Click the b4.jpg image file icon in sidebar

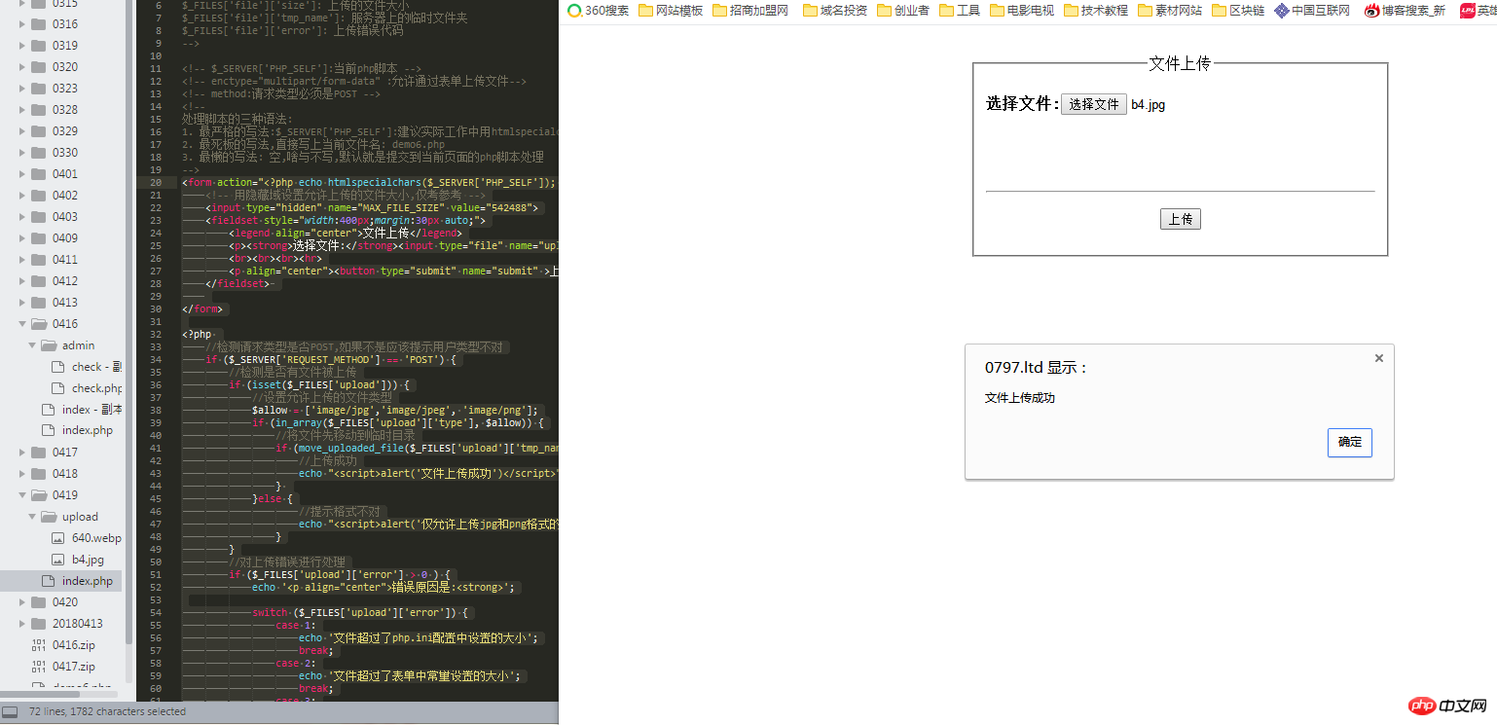click(x=57, y=560)
